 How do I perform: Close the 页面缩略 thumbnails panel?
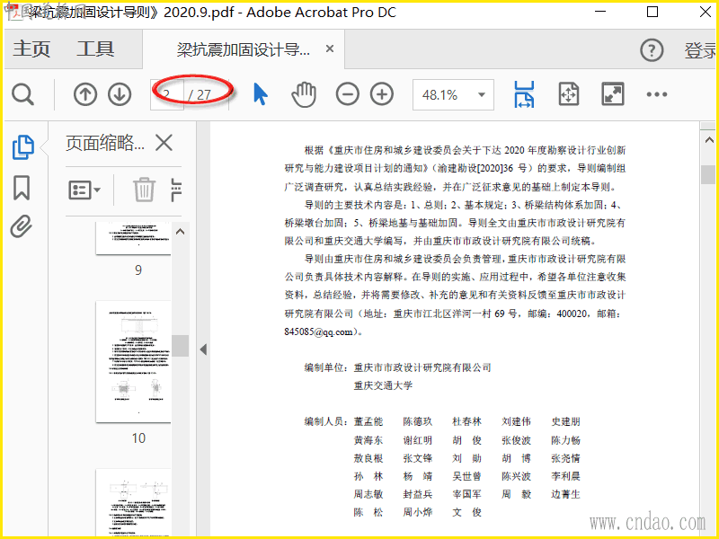pos(164,143)
